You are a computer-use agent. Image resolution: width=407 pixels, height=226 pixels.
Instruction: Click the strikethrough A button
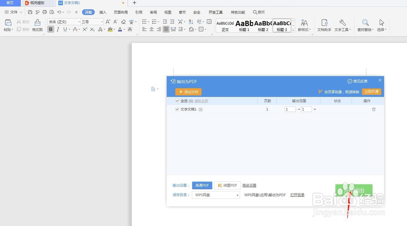pyautogui.click(x=75, y=29)
